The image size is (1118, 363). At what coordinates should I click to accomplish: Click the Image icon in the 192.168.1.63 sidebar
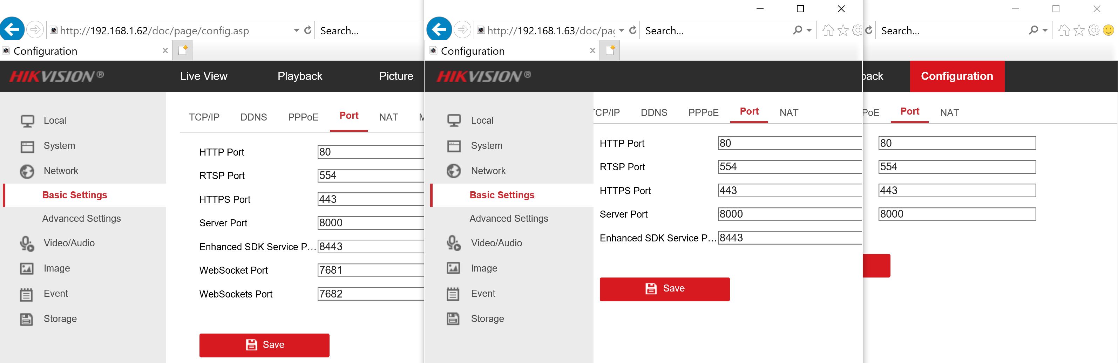click(453, 268)
